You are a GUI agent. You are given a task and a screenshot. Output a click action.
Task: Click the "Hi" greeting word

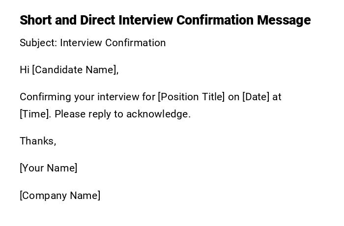(x=25, y=70)
